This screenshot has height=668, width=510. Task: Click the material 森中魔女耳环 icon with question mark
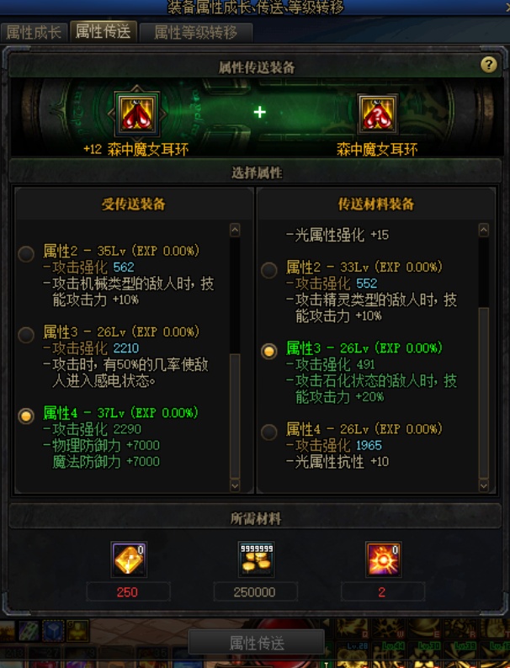(x=377, y=114)
